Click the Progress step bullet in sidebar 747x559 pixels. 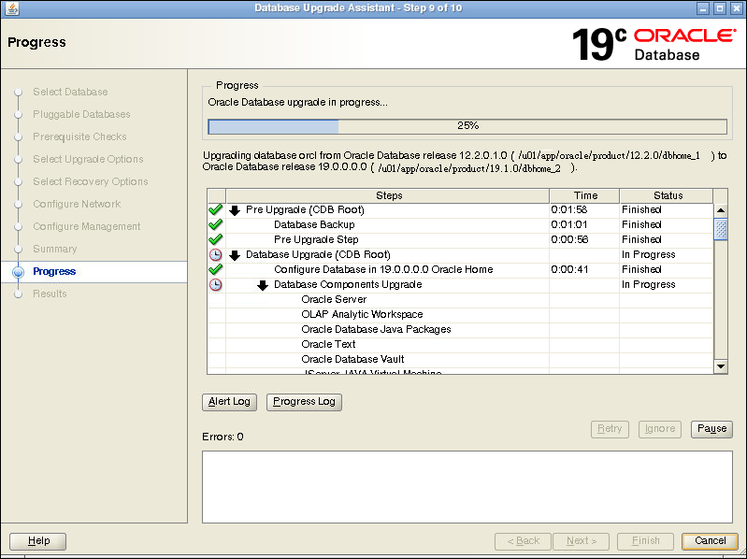click(18, 272)
